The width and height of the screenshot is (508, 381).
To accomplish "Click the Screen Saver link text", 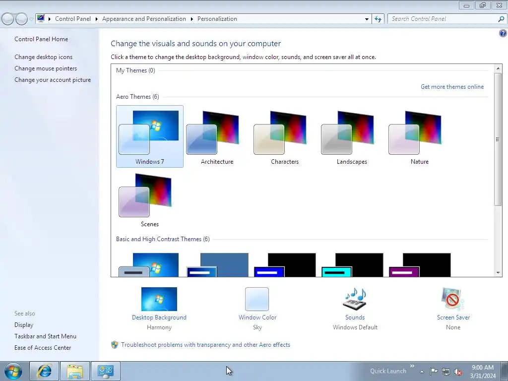I will click(x=453, y=317).
